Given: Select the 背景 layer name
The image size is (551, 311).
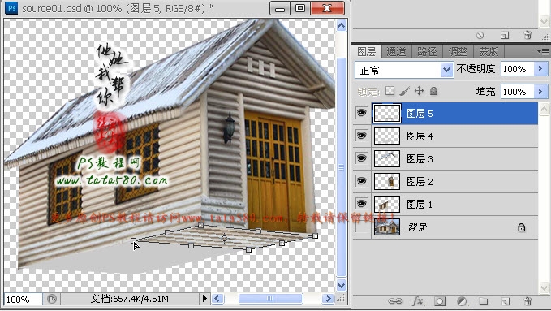Looking at the screenshot, I should [417, 227].
